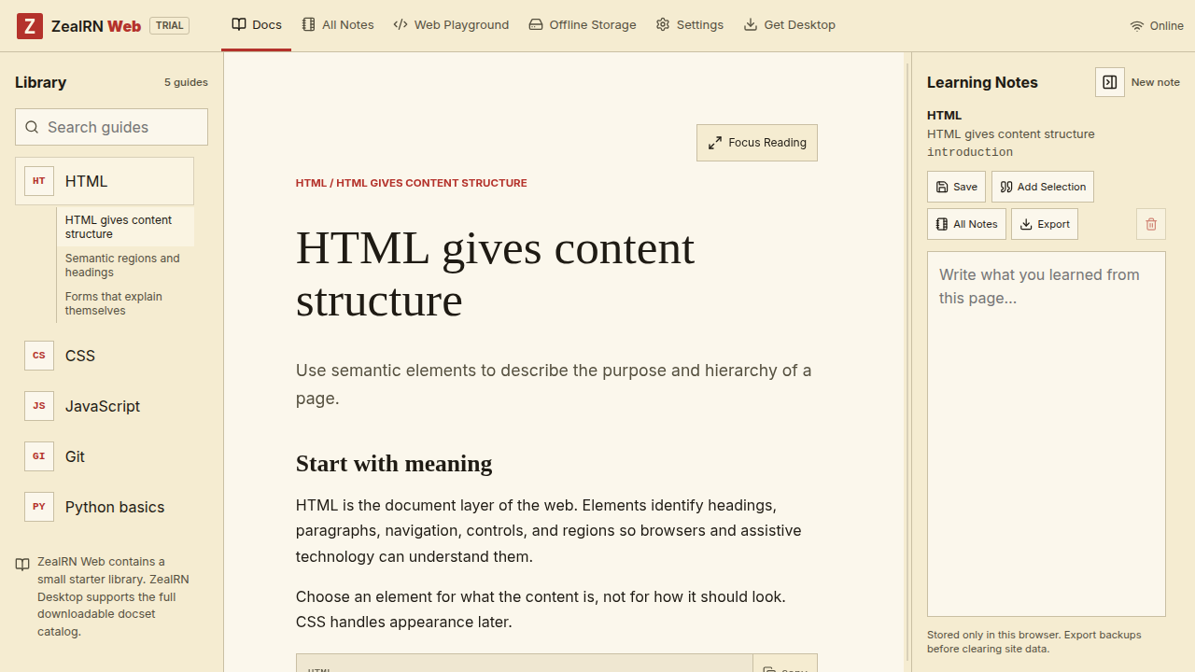1195x672 pixels.
Task: Open the Docs tab
Action: pos(257,25)
